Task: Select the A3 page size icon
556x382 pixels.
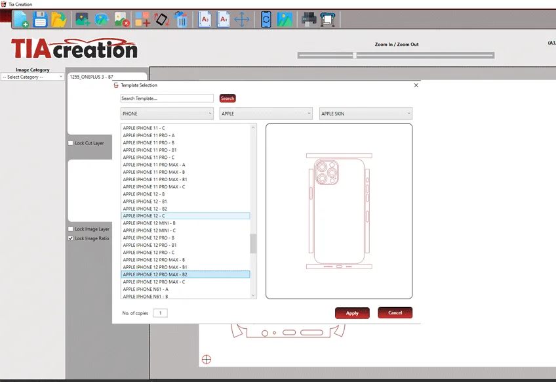Action: pos(205,19)
